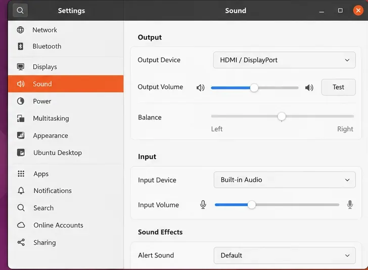Image resolution: width=368 pixels, height=270 pixels.
Task: Click the Alert Sound chevron arrow
Action: (x=347, y=255)
